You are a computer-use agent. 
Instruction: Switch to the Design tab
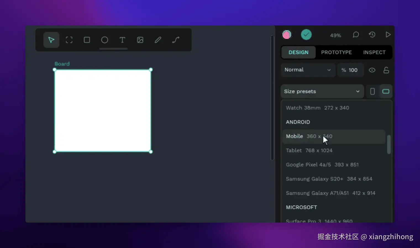298,52
